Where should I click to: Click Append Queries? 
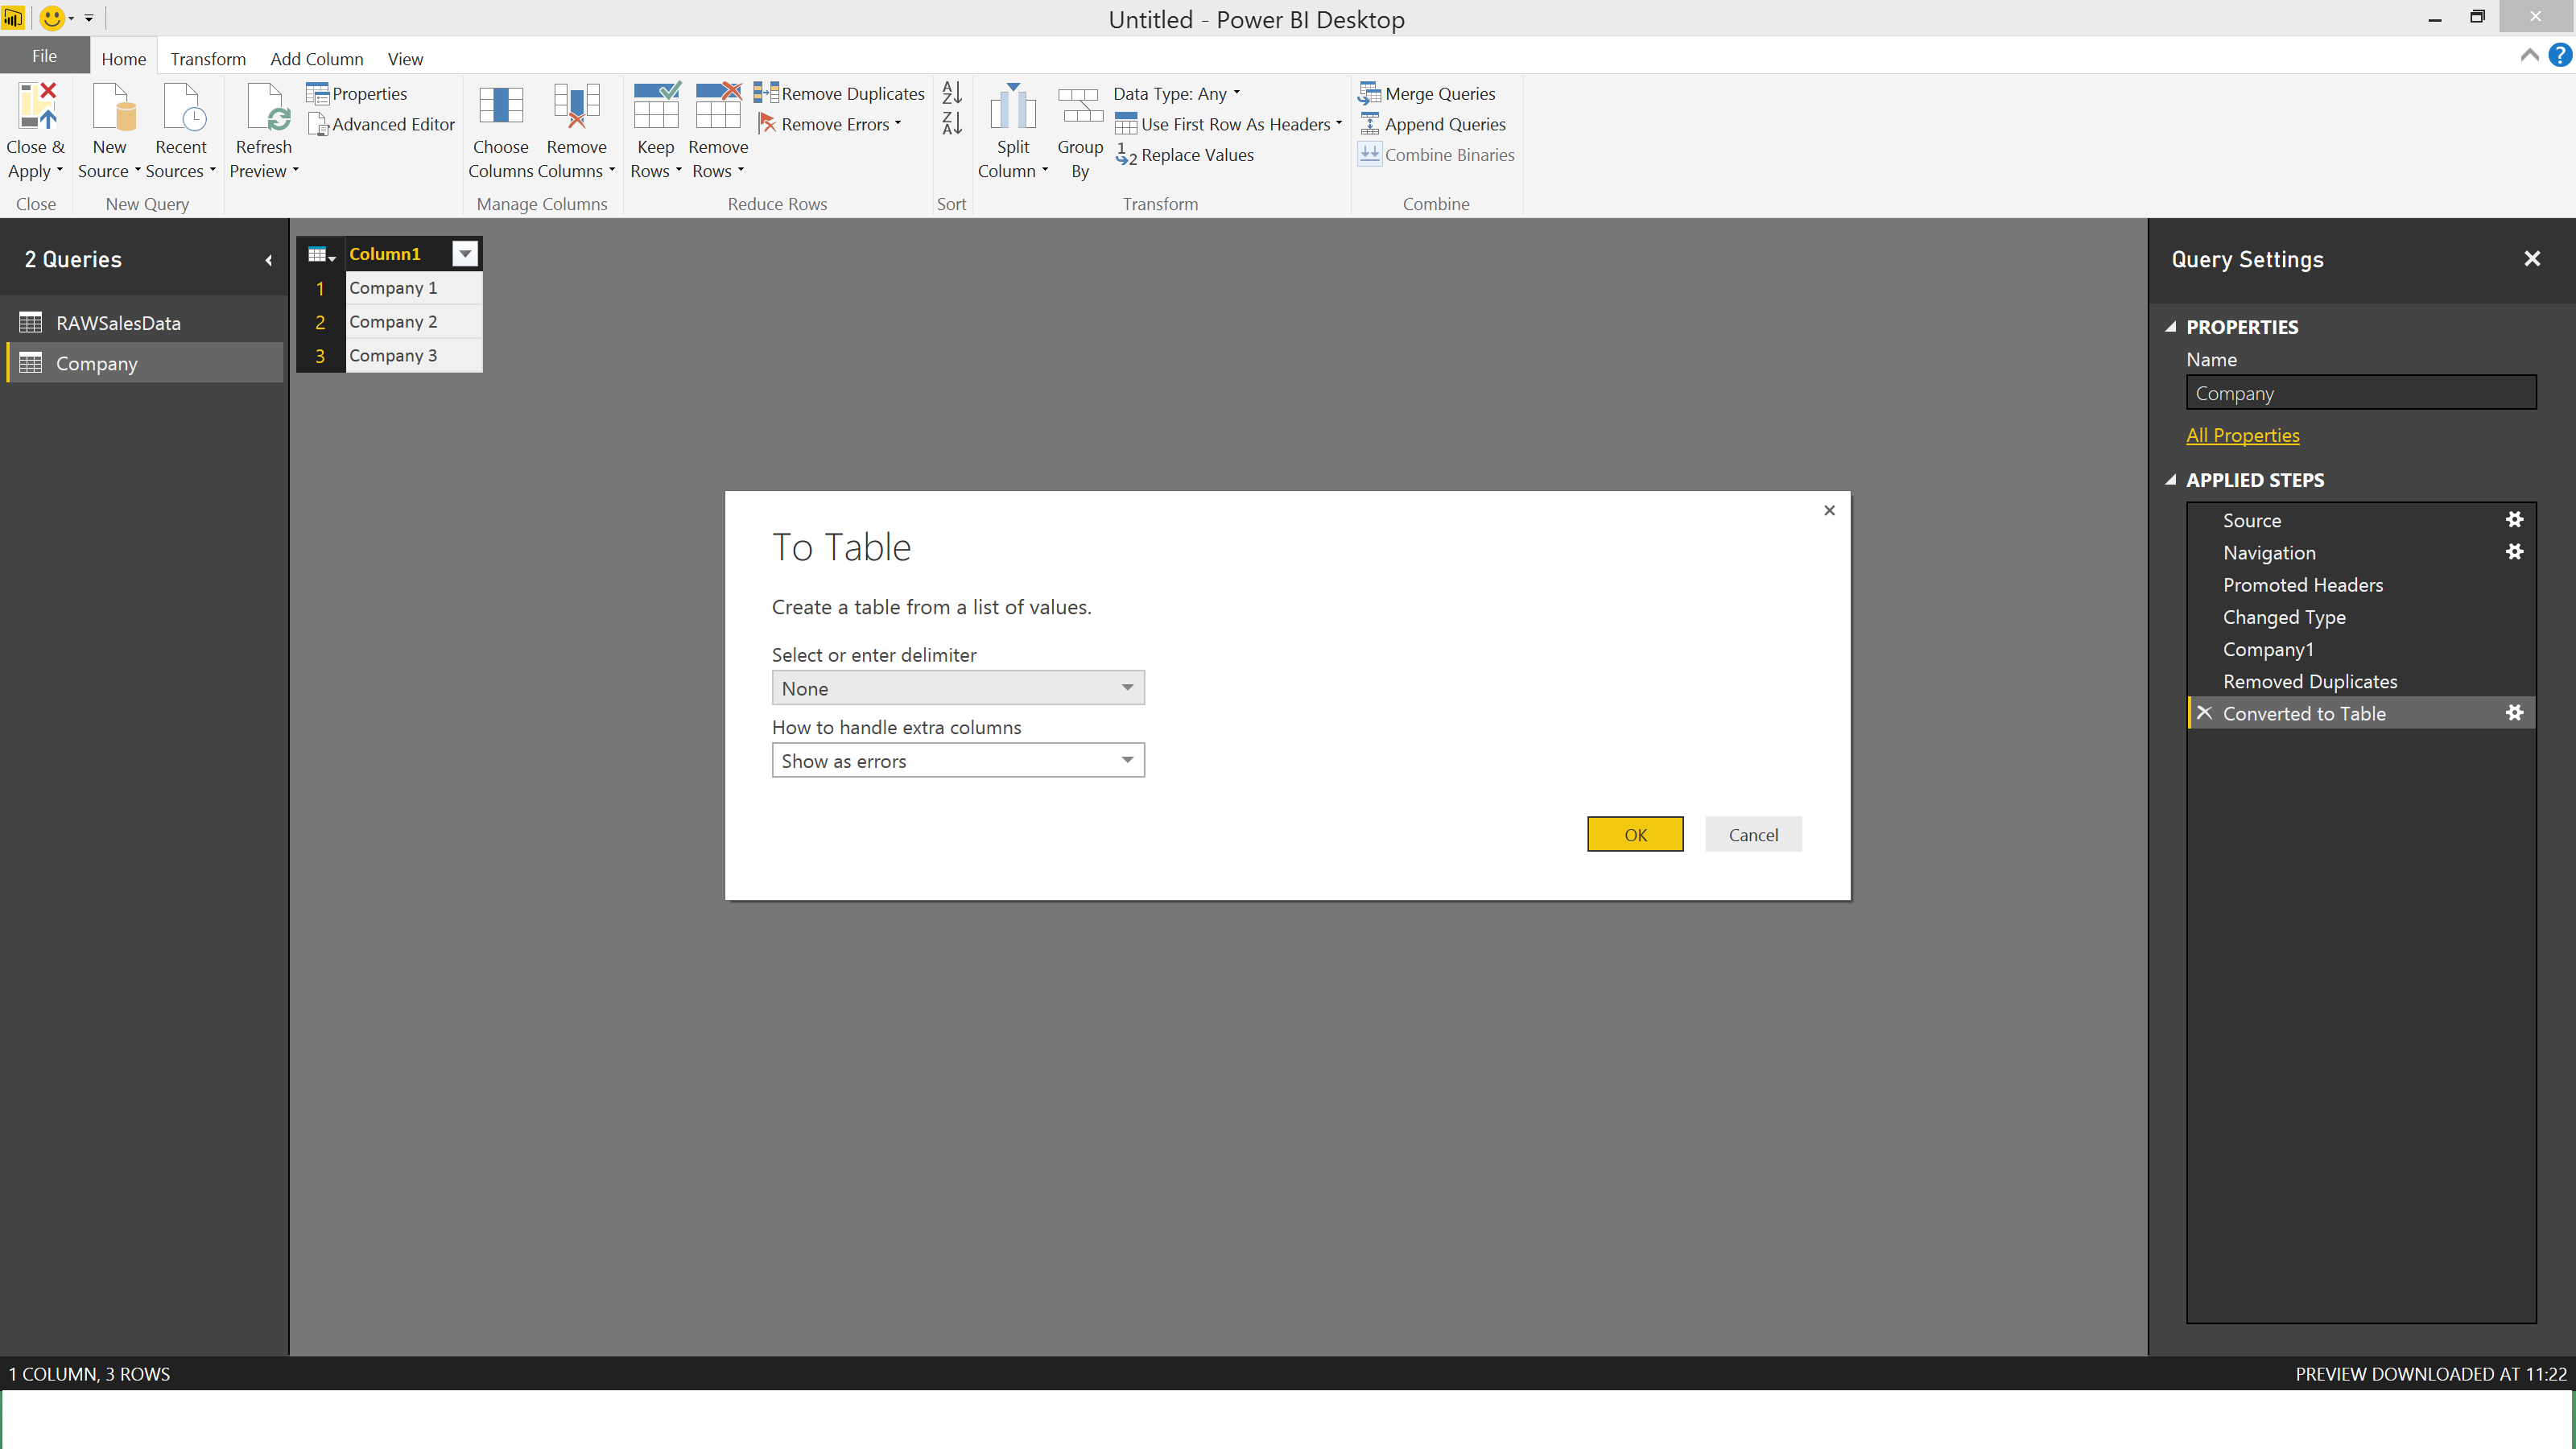pyautogui.click(x=1432, y=124)
